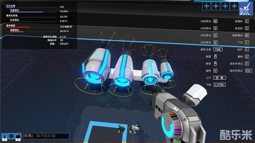Viewport: 255px width, 143px height.
Task: Click the 保存并测试 label
Action: [x=236, y=64]
